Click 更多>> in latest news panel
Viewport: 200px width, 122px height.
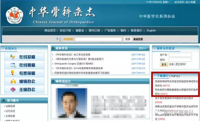tap(142, 49)
